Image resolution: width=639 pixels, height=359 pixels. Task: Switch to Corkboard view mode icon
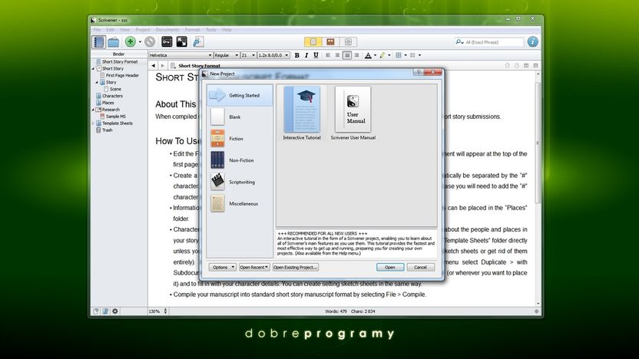(x=330, y=41)
